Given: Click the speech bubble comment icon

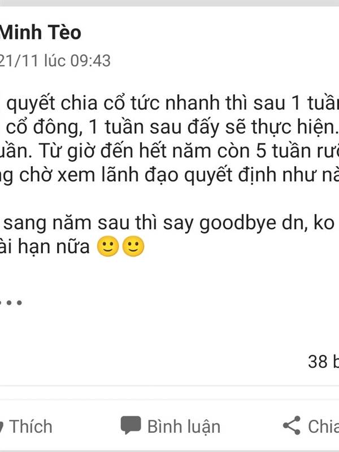Looking at the screenshot, I should (131, 425).
